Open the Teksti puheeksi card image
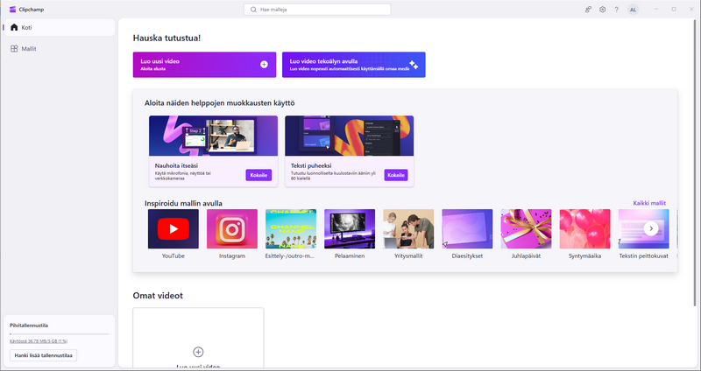 (349, 136)
